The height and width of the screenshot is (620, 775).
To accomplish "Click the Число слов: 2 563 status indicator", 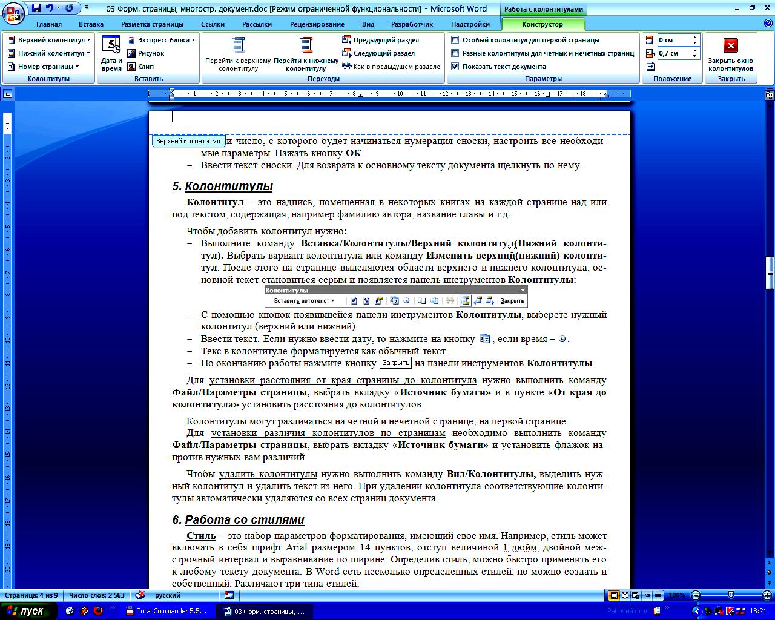I will pyautogui.click(x=97, y=595).
